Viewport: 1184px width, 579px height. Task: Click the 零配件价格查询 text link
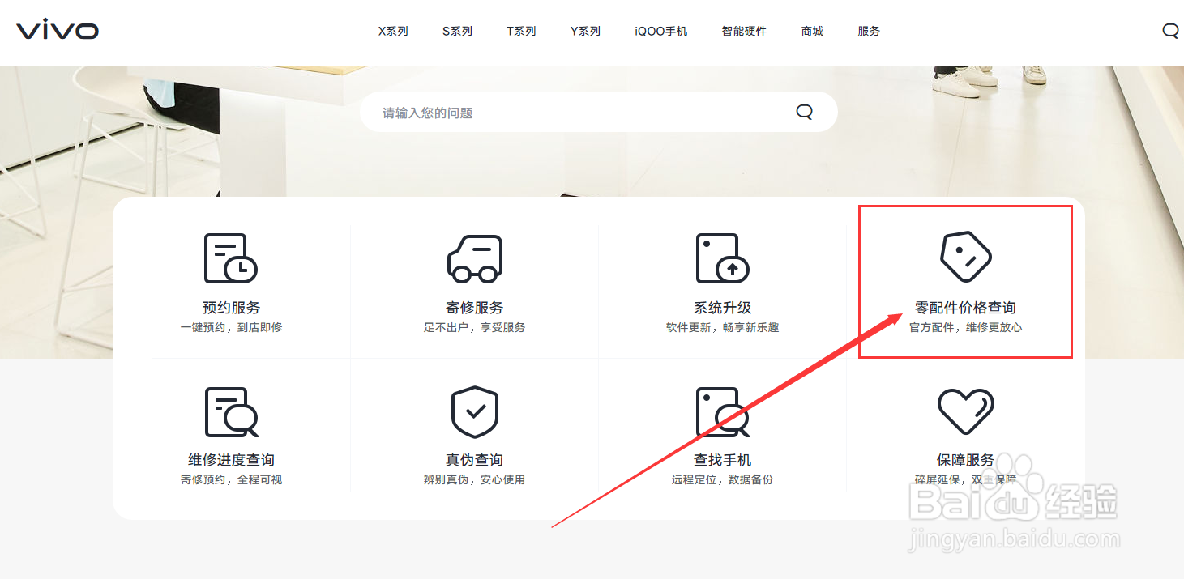965,307
